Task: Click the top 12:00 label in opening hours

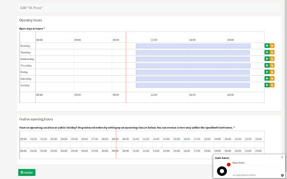Action: [154, 40]
